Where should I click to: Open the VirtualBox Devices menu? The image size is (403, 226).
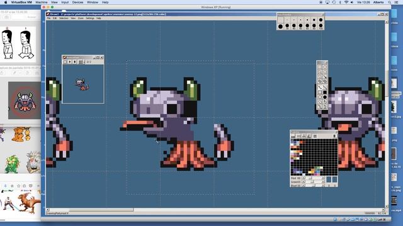click(x=77, y=2)
